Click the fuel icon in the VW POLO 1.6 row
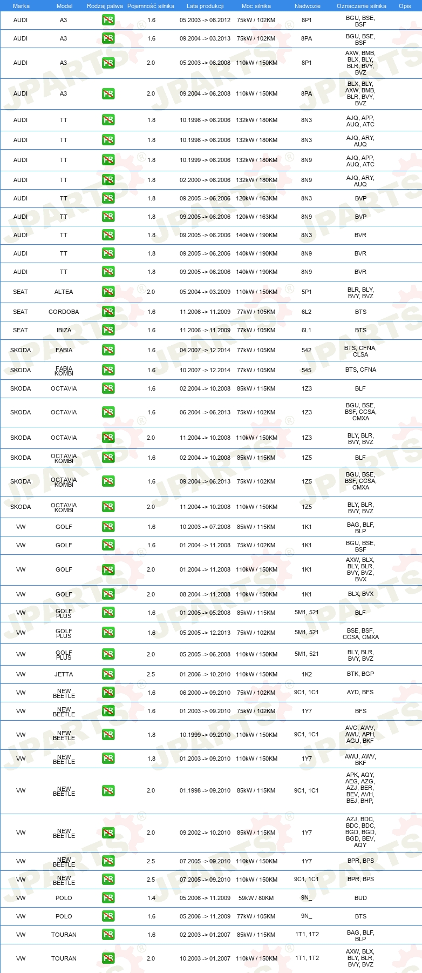 click(108, 916)
